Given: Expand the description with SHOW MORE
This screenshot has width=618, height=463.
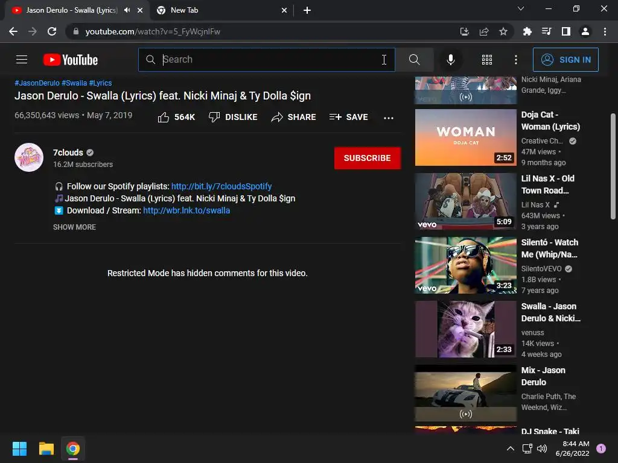Looking at the screenshot, I should coord(74,227).
